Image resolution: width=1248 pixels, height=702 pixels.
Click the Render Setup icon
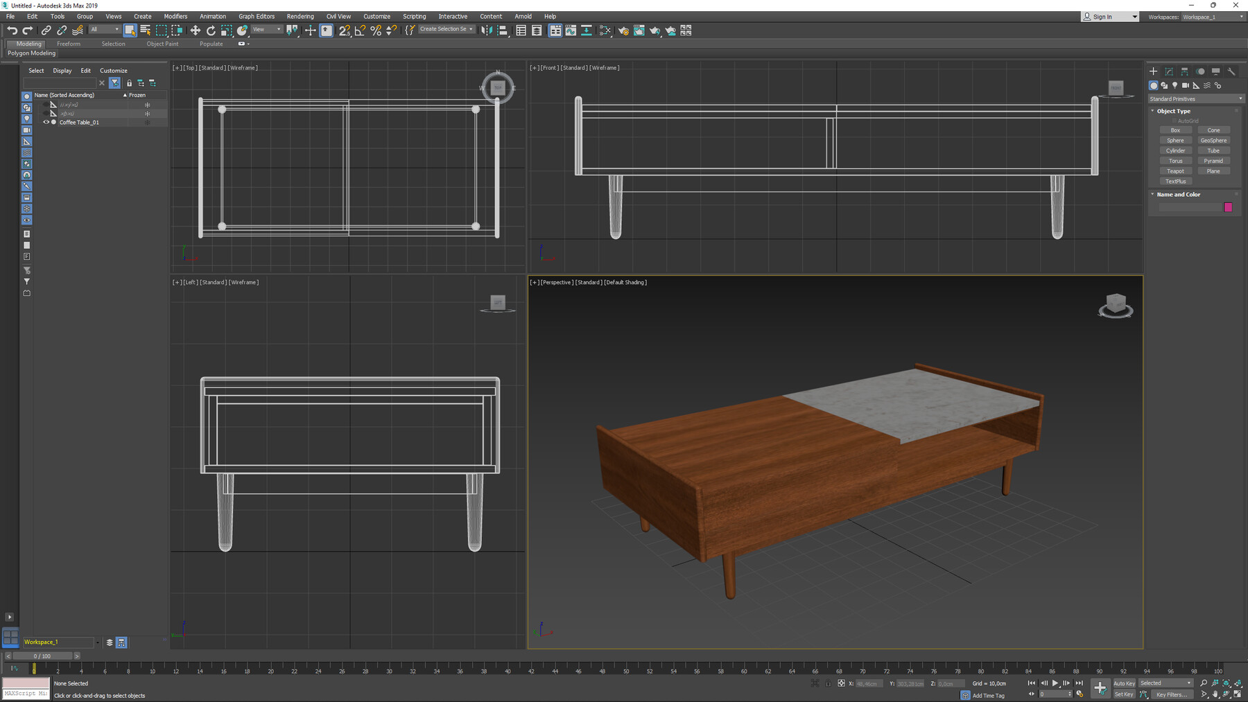[624, 30]
